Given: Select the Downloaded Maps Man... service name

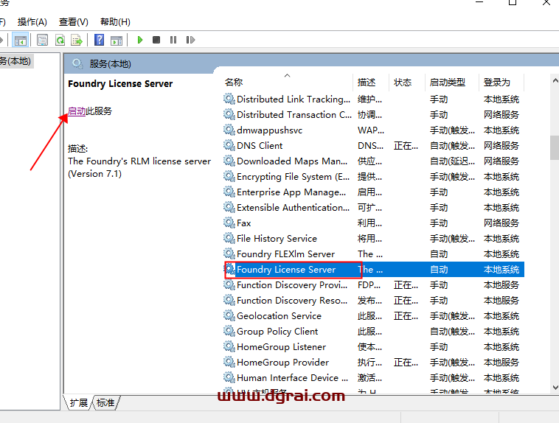Looking at the screenshot, I should click(292, 161).
